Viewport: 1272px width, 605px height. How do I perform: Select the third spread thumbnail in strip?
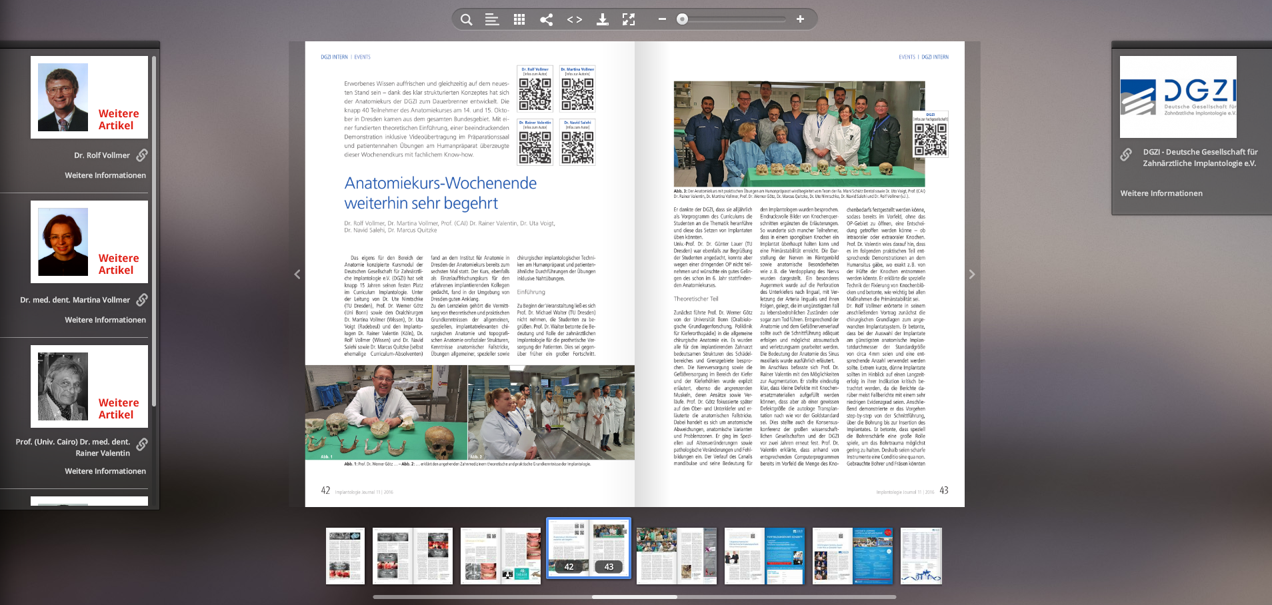pos(501,556)
